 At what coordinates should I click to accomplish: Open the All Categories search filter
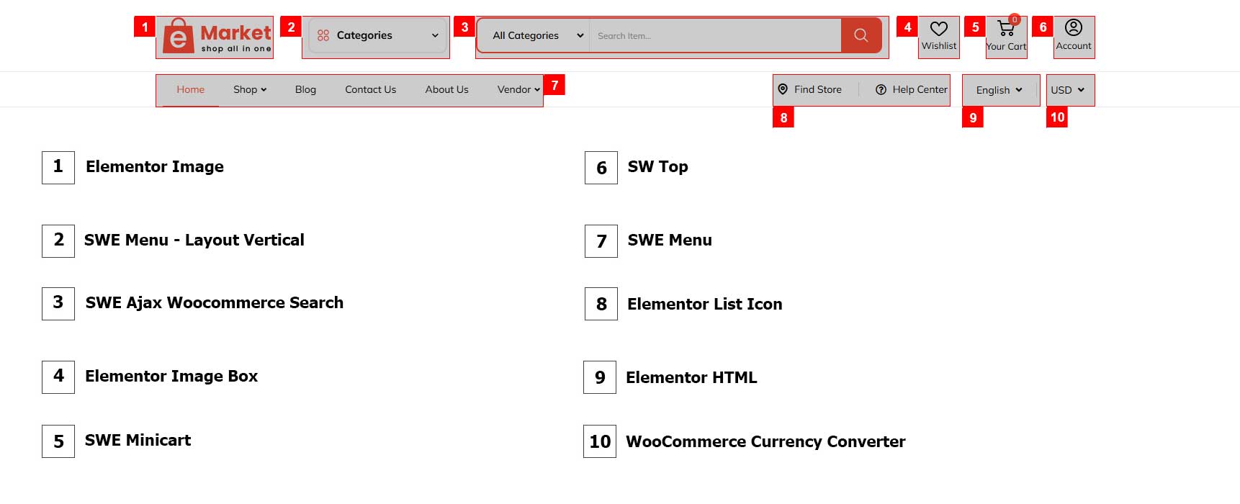point(537,35)
